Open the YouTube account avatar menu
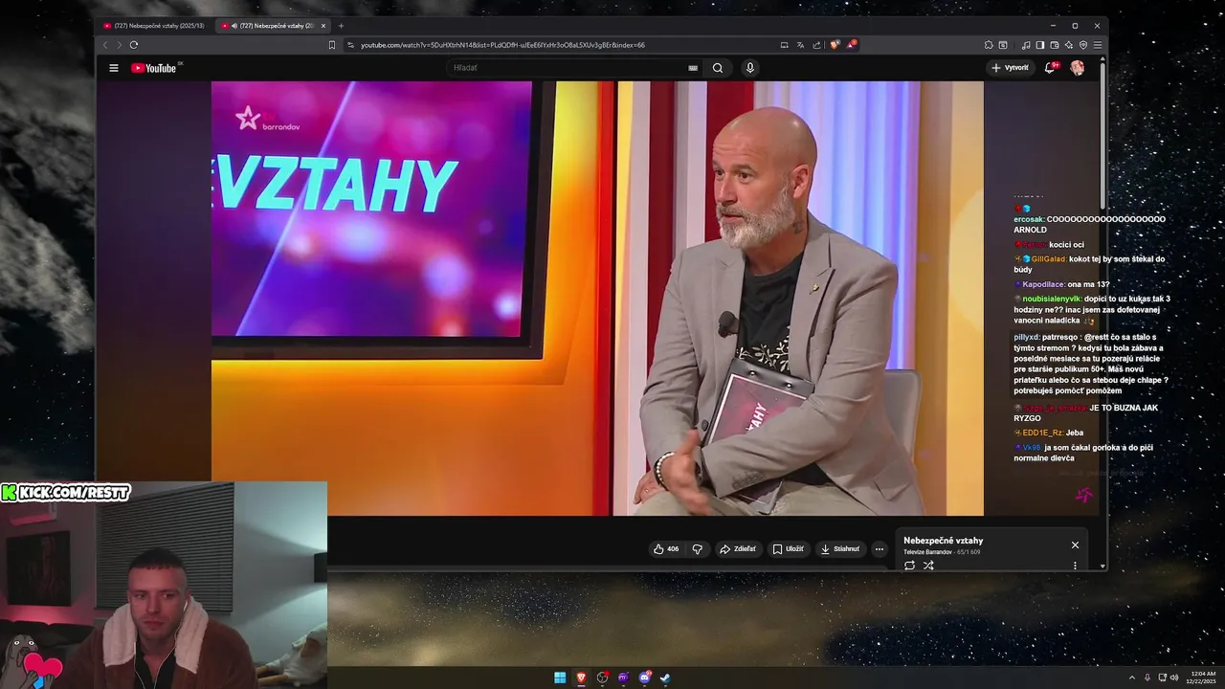The image size is (1225, 689). point(1078,68)
